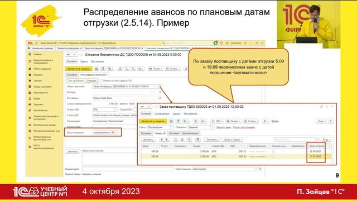Open Мои заметки link in Списание form
This screenshot has width=357, height=201.
98,61
